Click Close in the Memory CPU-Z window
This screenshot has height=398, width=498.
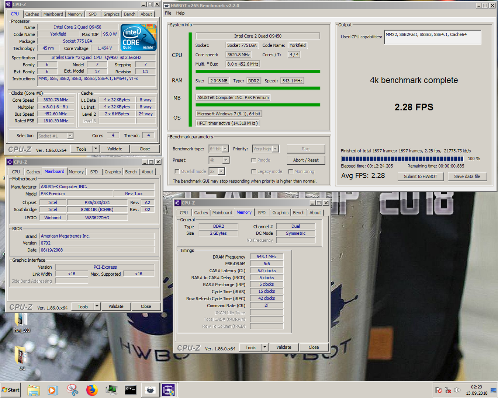tap(314, 348)
